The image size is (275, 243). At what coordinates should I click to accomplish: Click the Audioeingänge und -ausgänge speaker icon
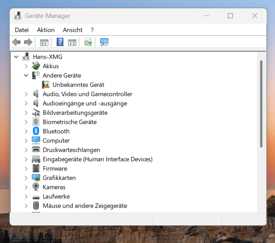tap(36, 103)
